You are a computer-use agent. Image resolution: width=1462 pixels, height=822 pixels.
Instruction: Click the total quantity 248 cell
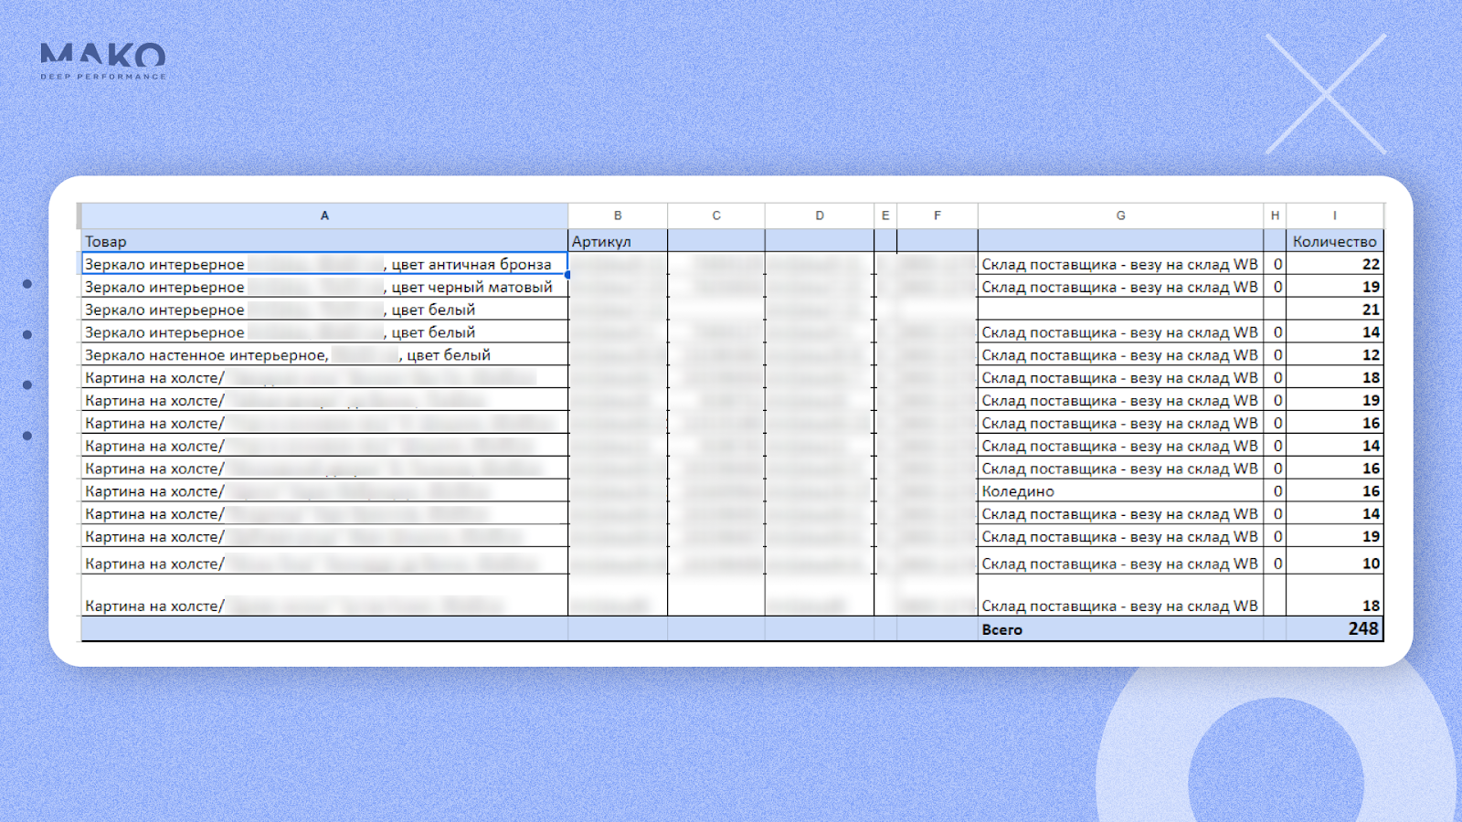point(1334,629)
